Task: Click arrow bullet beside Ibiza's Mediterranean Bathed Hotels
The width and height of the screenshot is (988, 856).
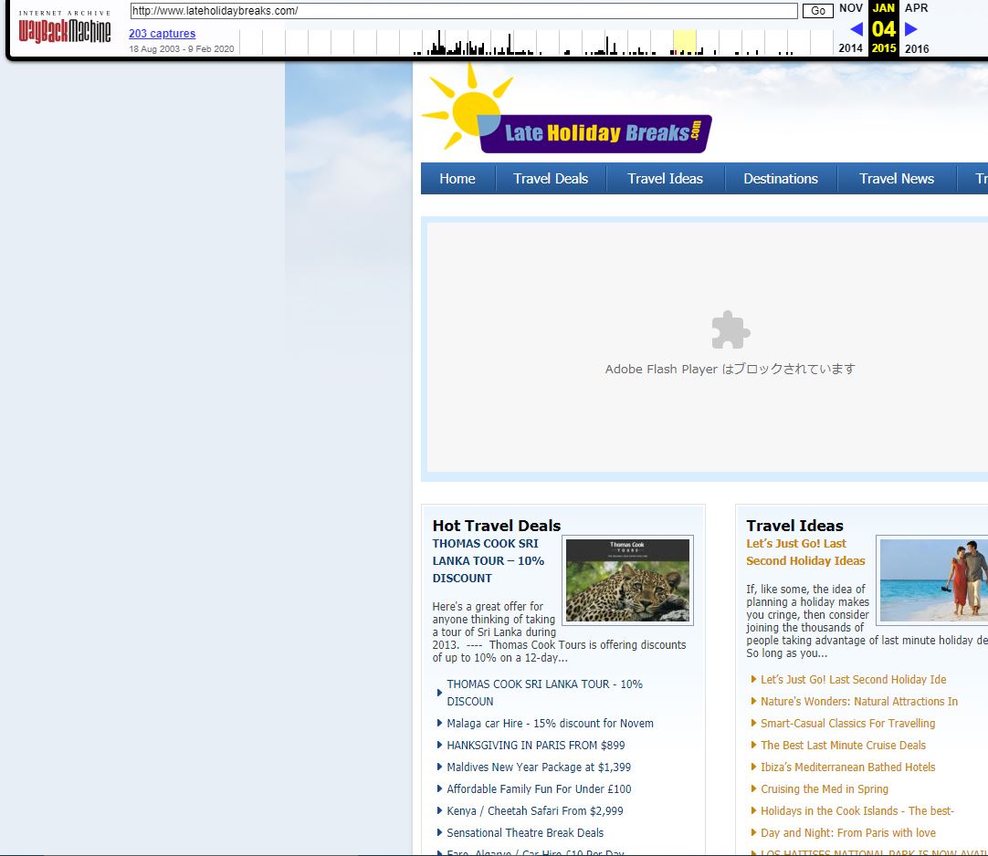Action: 753,767
